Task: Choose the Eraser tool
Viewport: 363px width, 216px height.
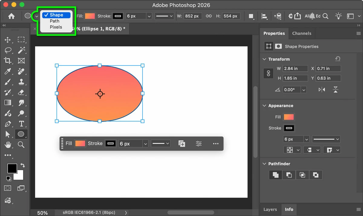Action: [x=21, y=92]
